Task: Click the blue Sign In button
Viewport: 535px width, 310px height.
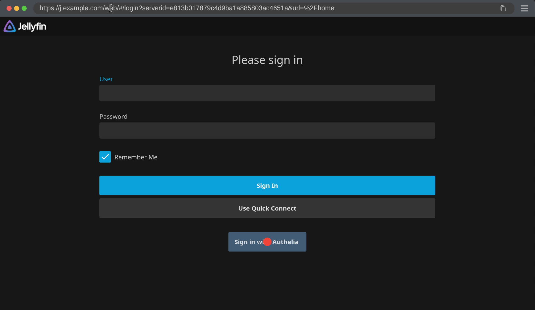Action: click(267, 186)
